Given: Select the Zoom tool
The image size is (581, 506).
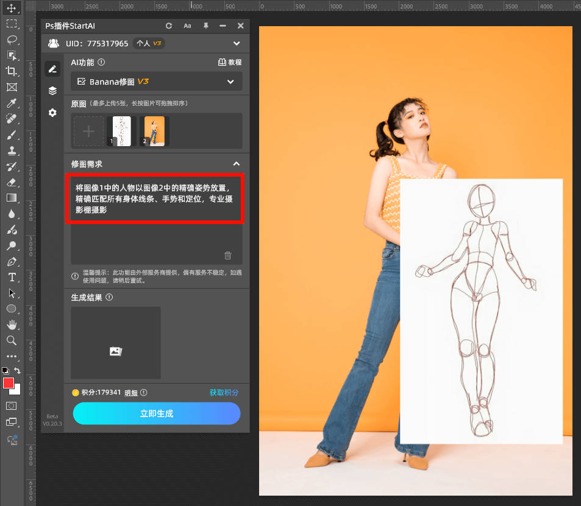Looking at the screenshot, I should pyautogui.click(x=12, y=340).
